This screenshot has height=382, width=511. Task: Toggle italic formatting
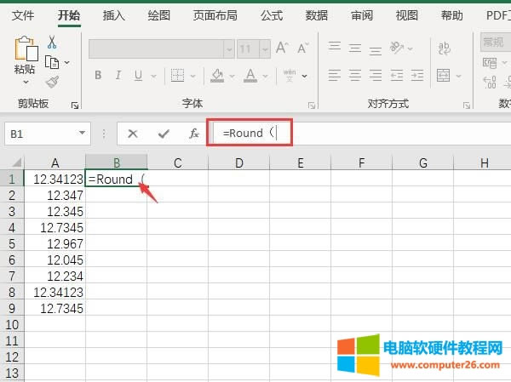point(118,76)
